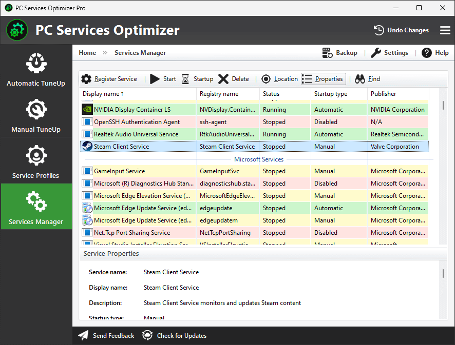
Task: Click the Send Feedback link text
Action: coord(113,335)
